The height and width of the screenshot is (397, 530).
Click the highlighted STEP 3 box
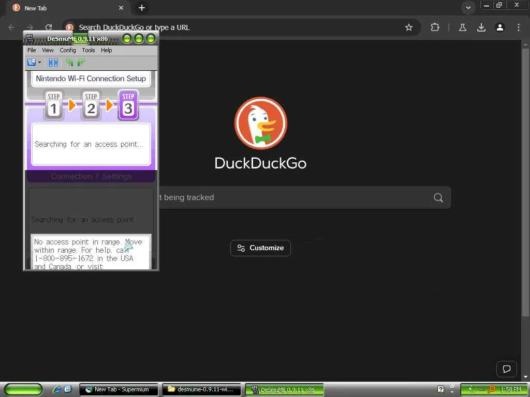[128, 104]
